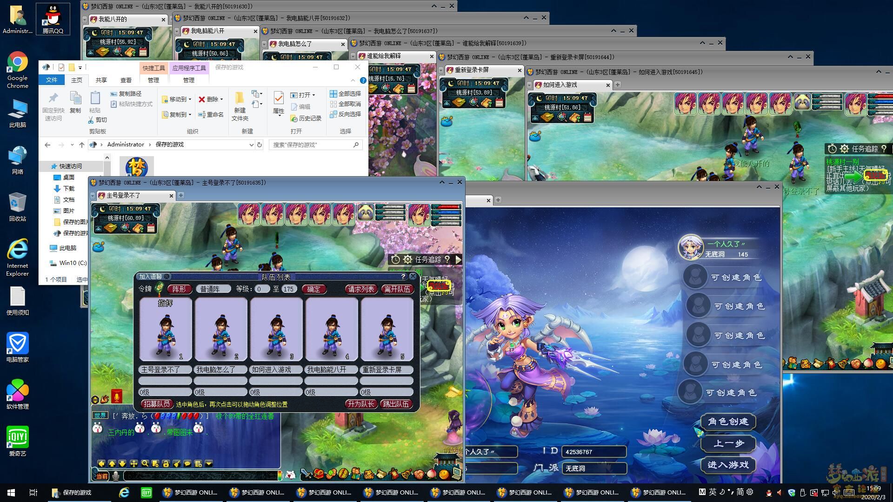Open 请求列表 in team list panel
This screenshot has height=502, width=893.
pyautogui.click(x=360, y=289)
